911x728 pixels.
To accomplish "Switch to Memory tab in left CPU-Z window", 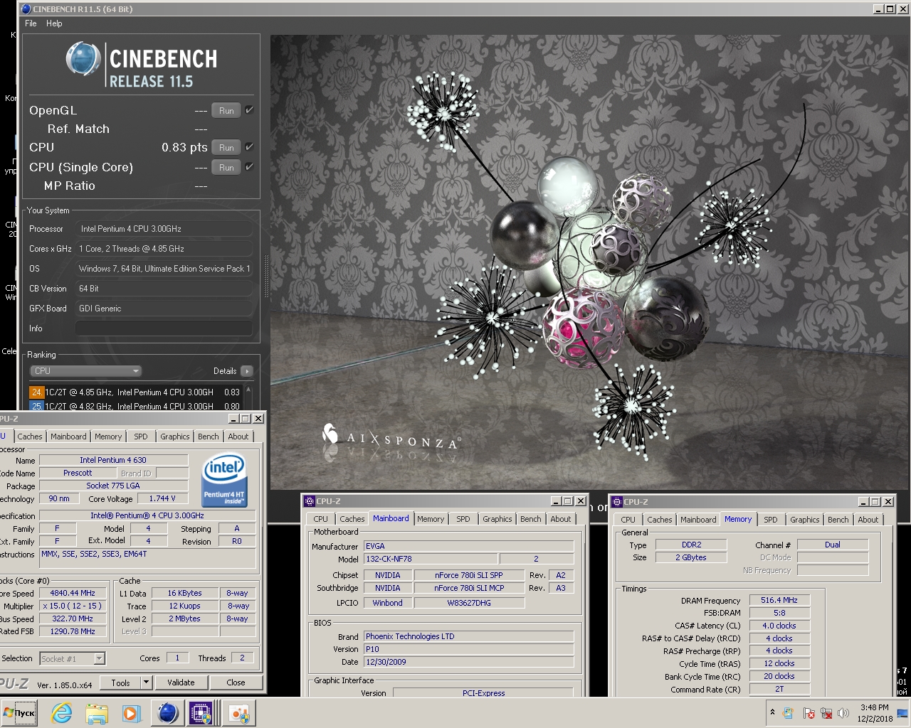I will pos(108,437).
